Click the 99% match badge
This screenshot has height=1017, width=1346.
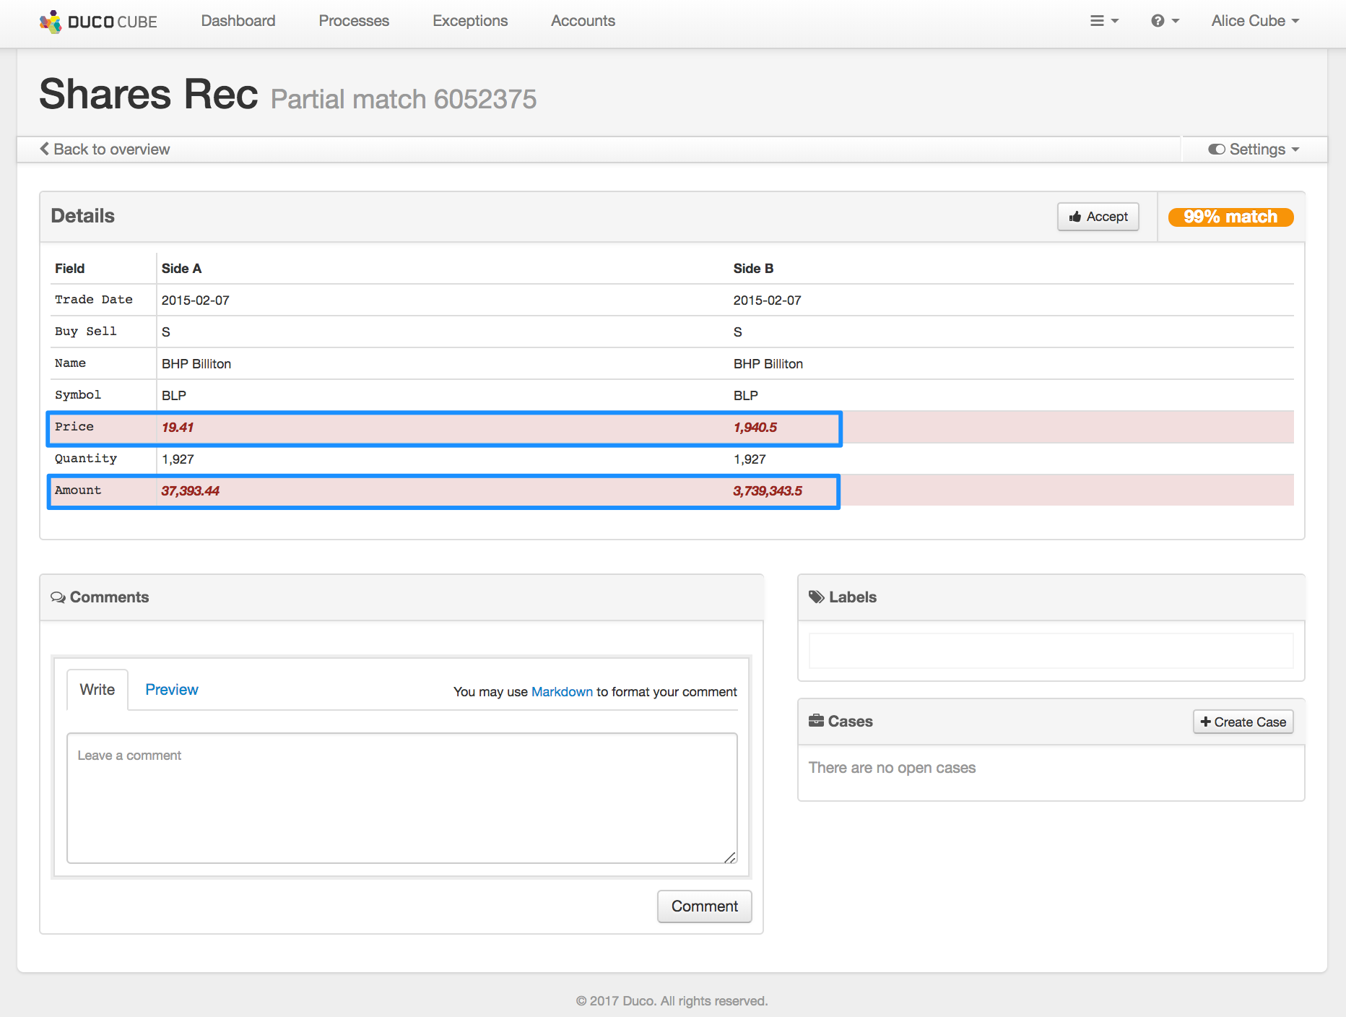[1230, 217]
